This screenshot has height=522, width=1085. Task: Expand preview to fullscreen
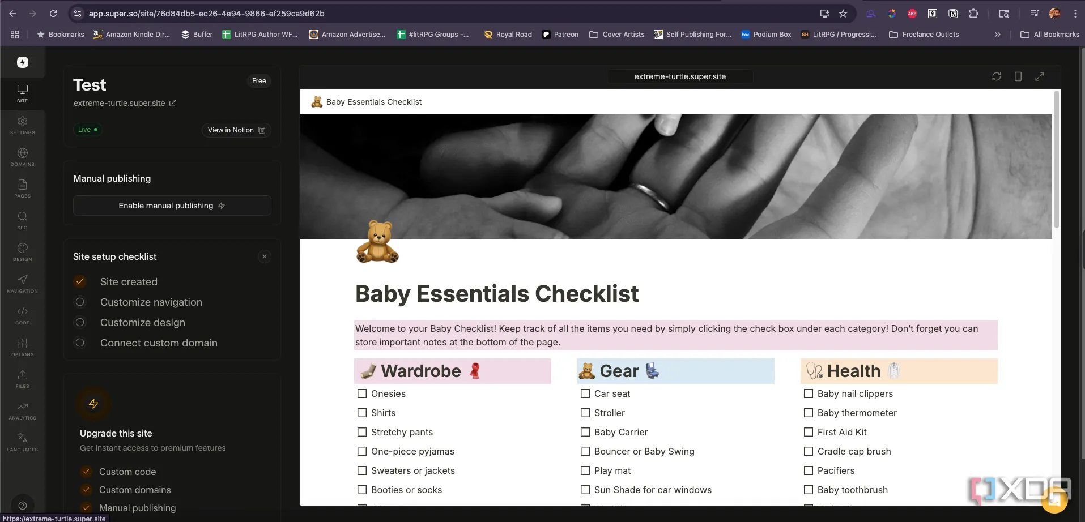click(1039, 76)
